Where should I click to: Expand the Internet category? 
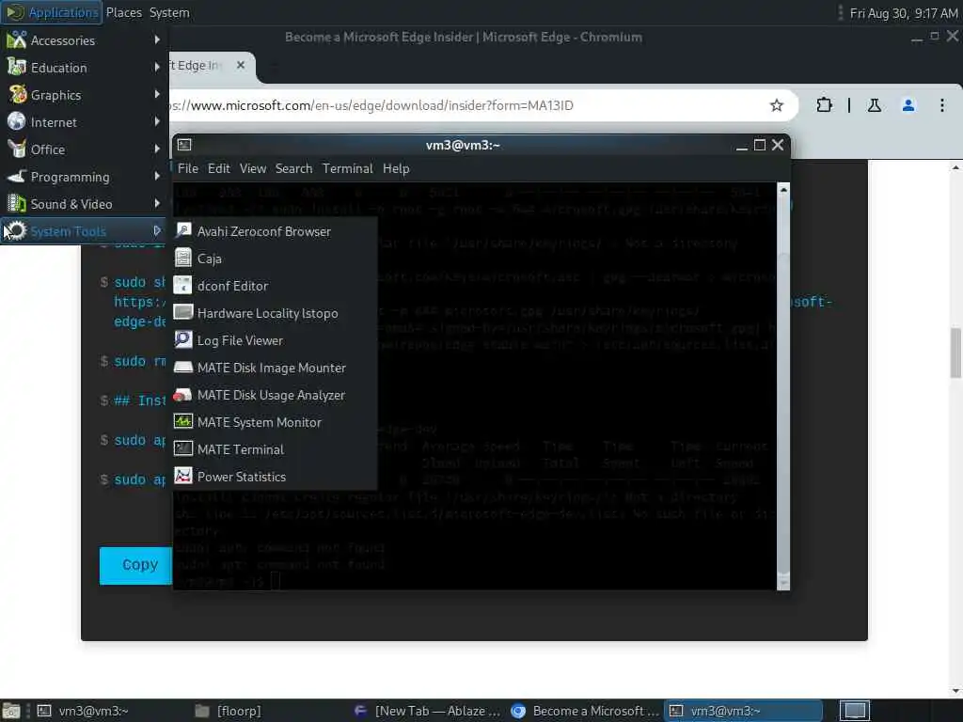click(x=84, y=122)
